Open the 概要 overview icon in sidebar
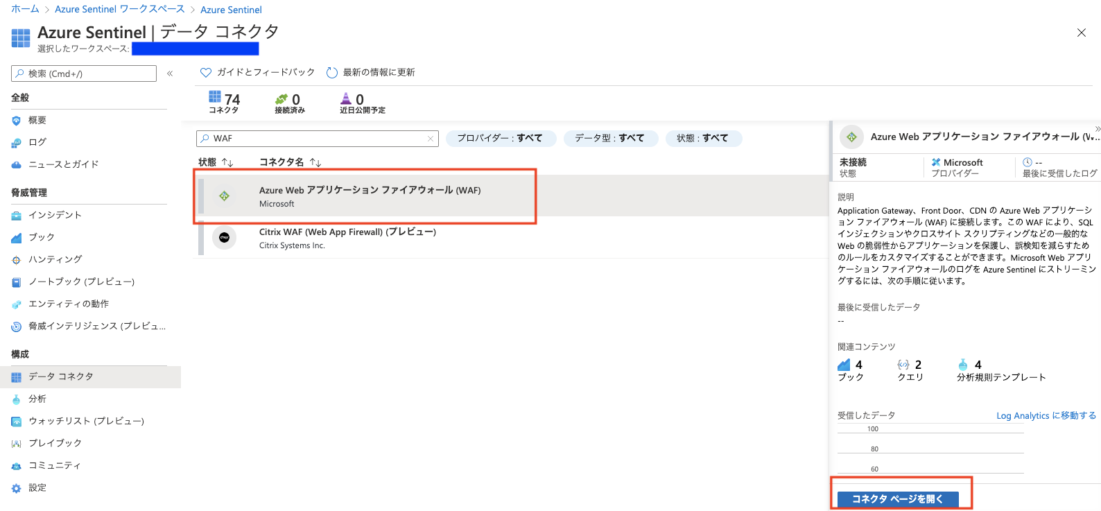This screenshot has width=1101, height=511. pyautogui.click(x=17, y=121)
